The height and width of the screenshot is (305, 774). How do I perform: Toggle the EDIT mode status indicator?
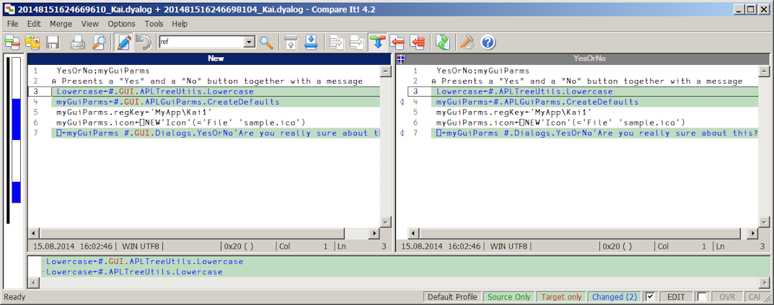[x=676, y=297]
